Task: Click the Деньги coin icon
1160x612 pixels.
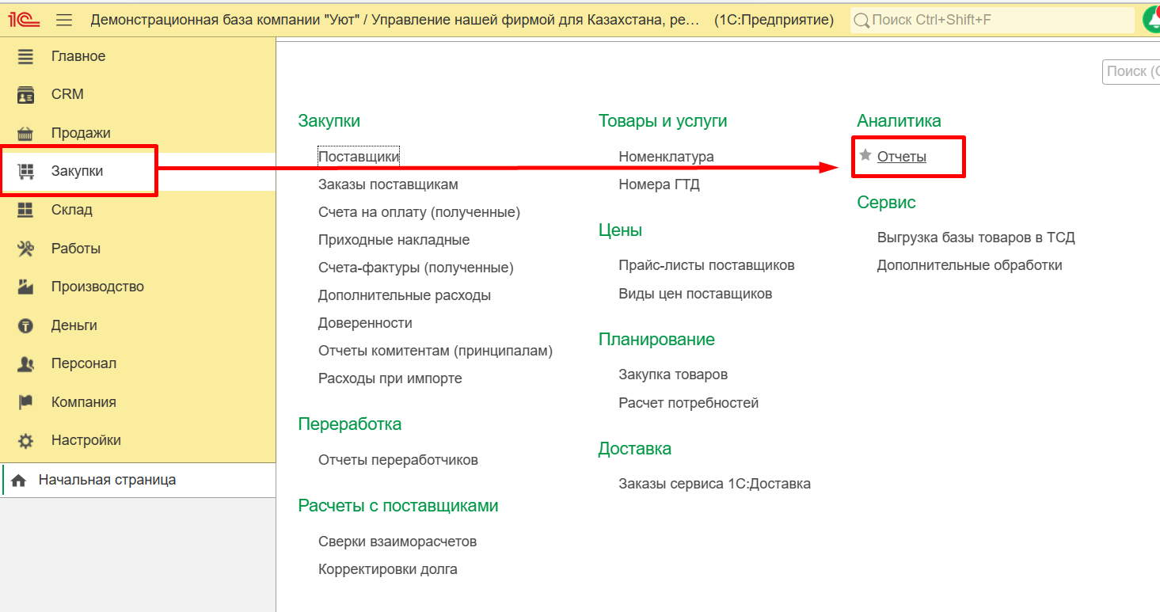Action: tap(26, 325)
